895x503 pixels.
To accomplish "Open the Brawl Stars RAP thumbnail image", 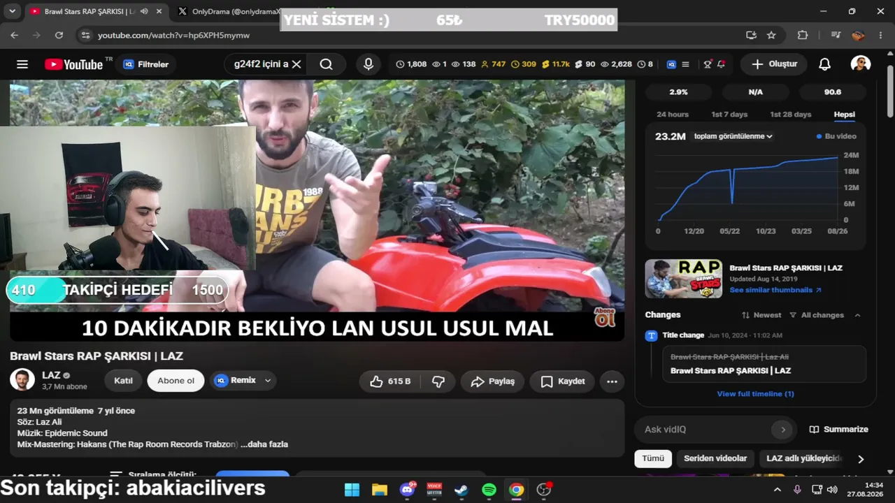I will [683, 279].
